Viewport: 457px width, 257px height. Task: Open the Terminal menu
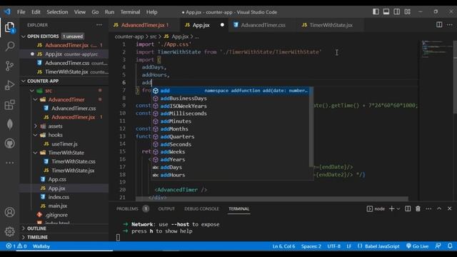(x=130, y=12)
